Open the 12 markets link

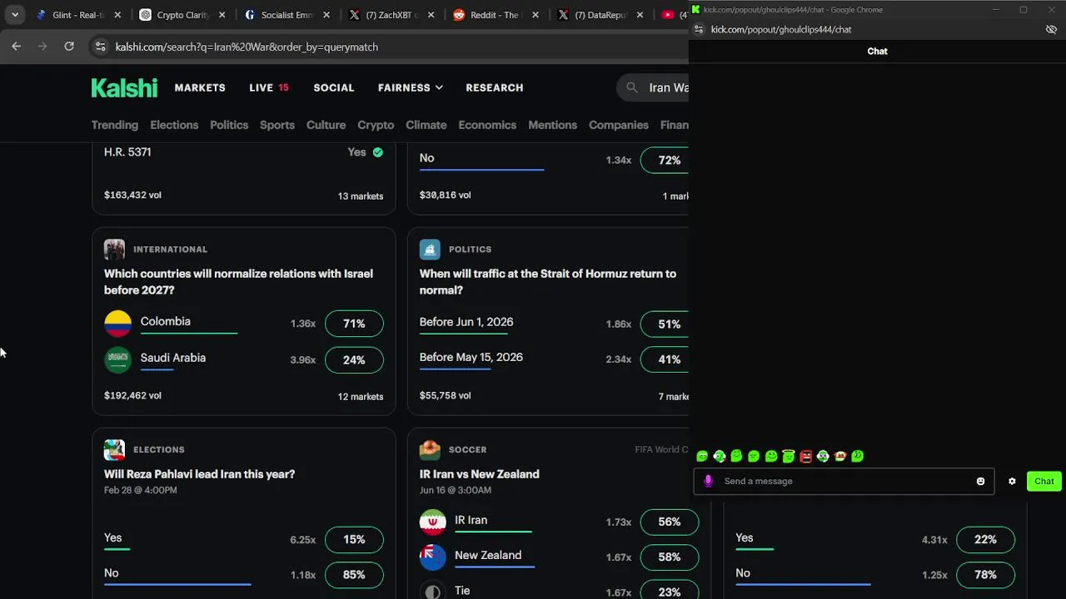point(361,397)
